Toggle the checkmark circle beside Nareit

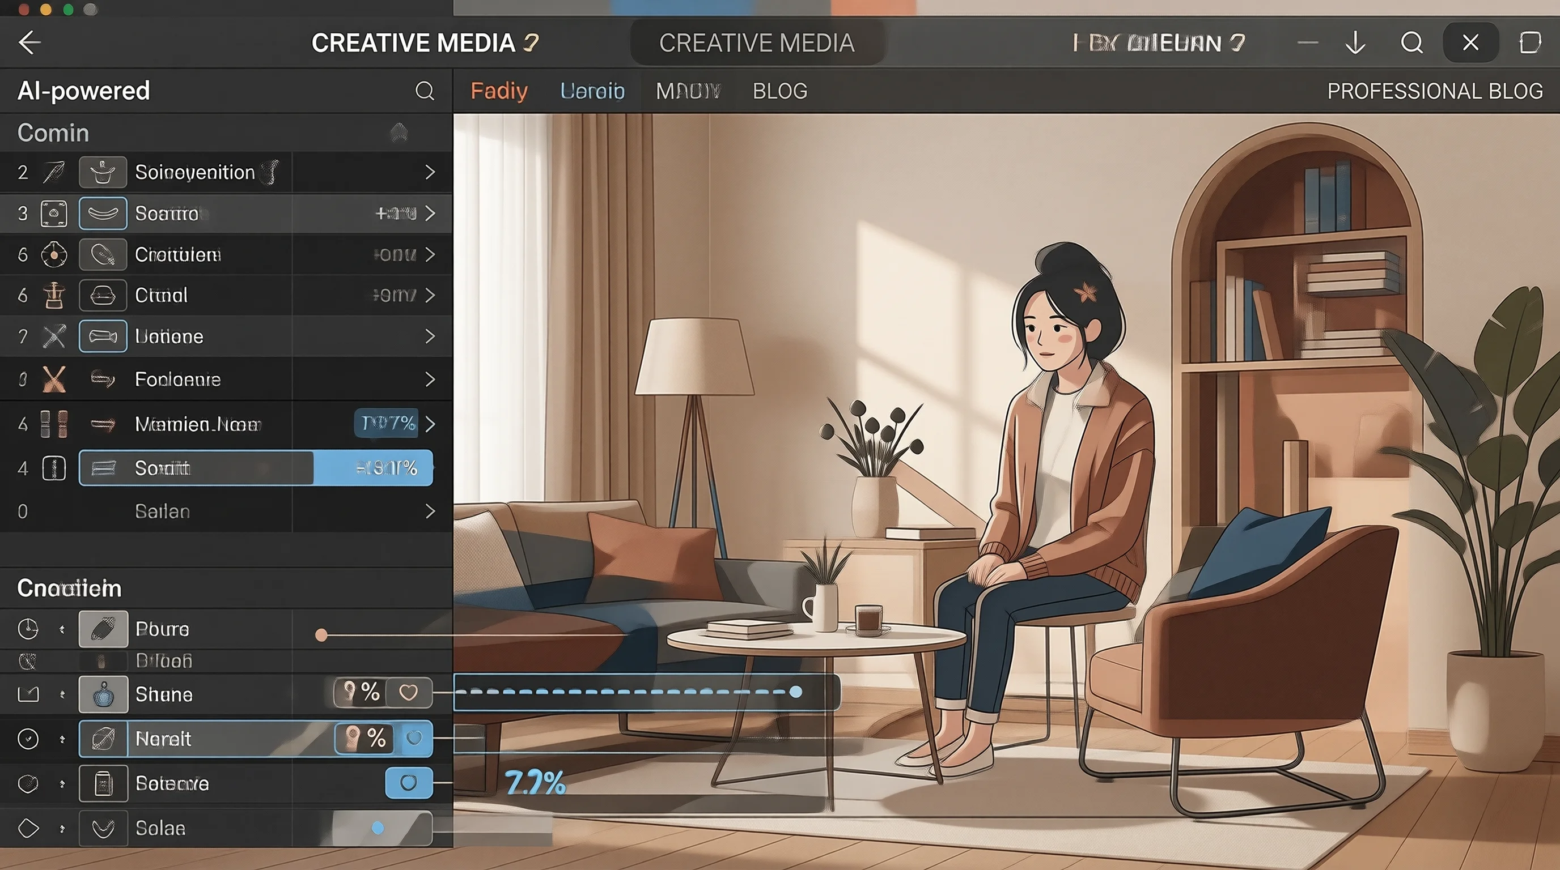point(28,739)
